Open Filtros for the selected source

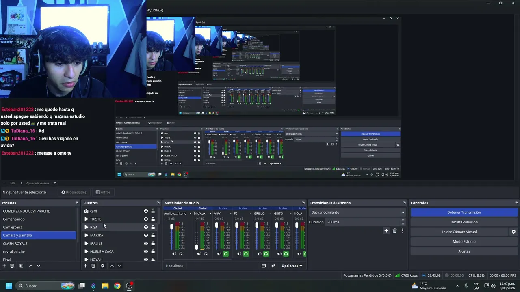point(103,192)
